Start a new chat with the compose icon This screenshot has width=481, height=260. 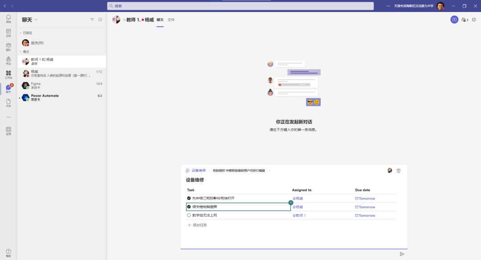100,19
